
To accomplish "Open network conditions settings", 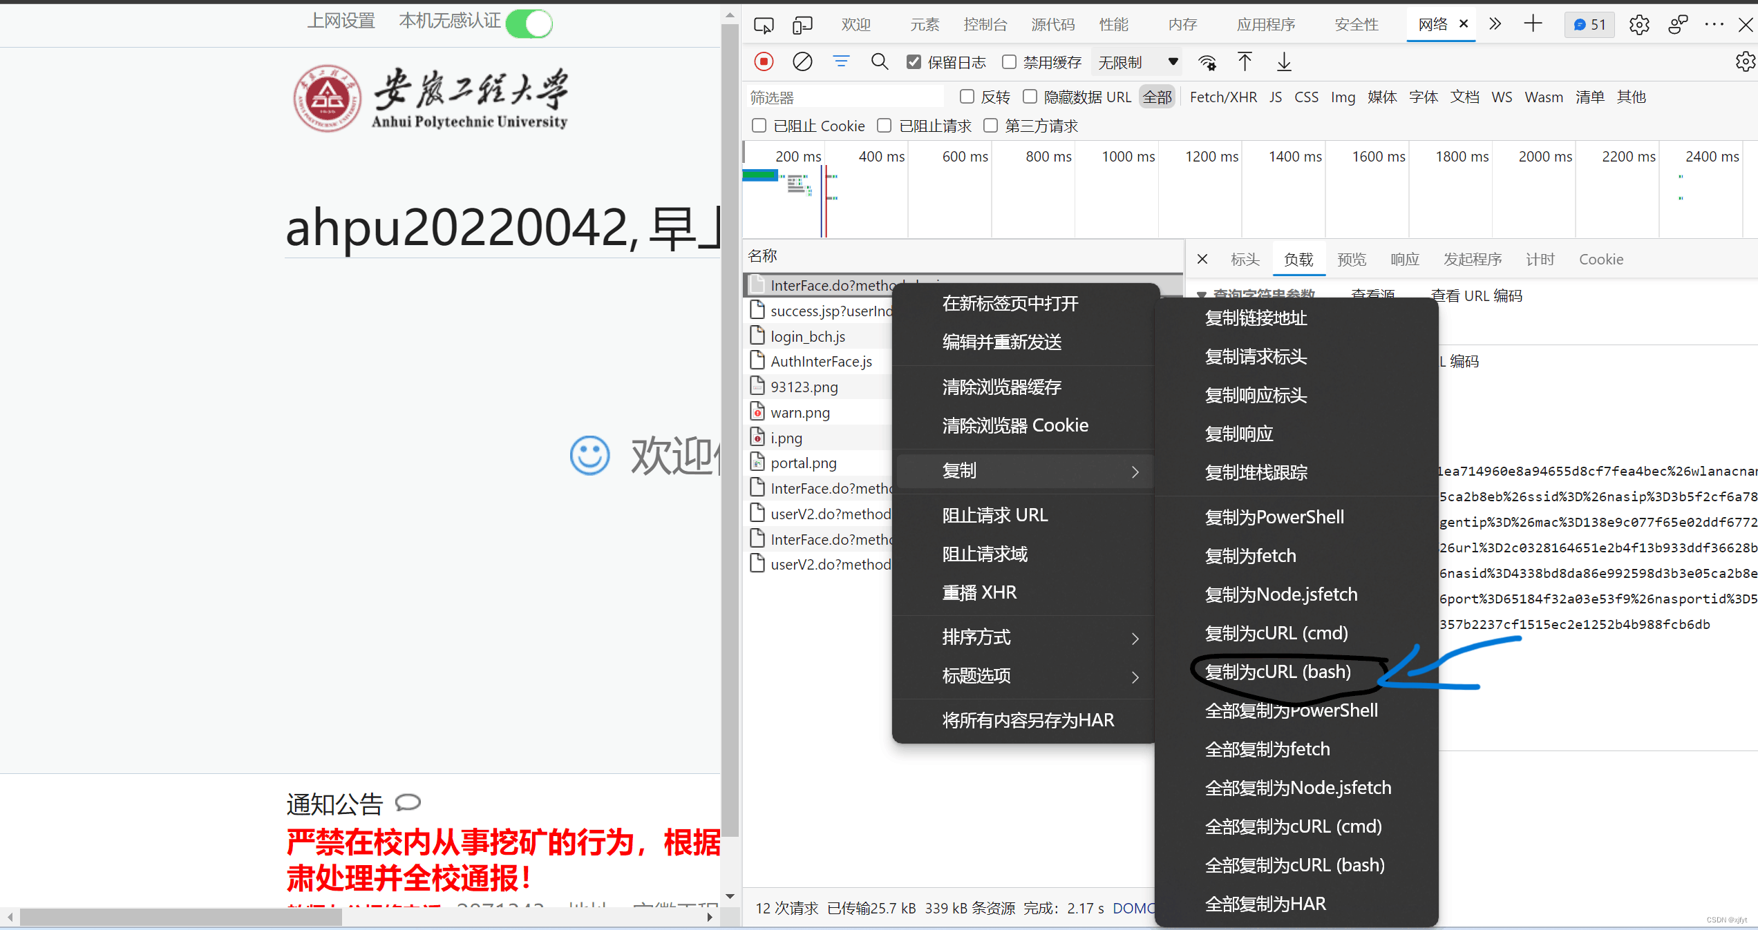I will tap(1207, 61).
